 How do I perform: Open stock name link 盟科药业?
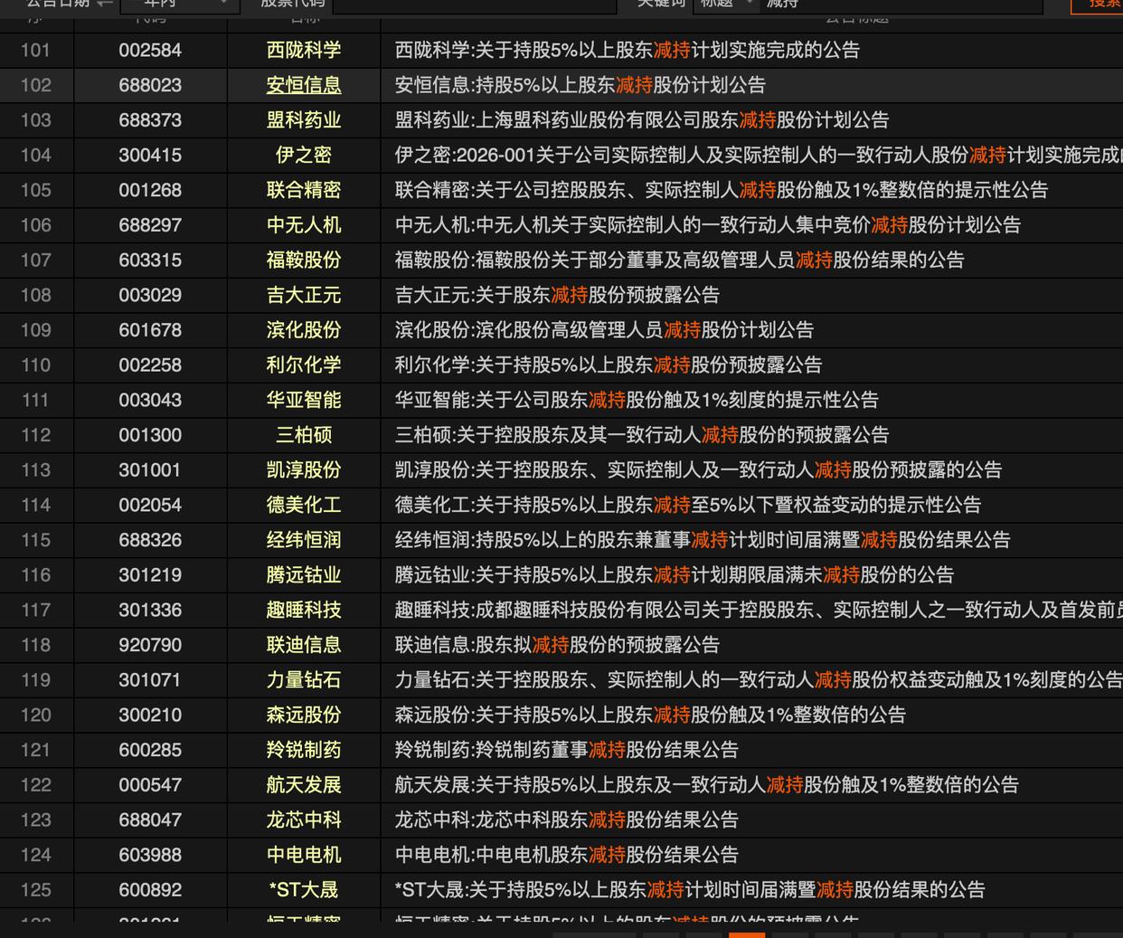[x=304, y=120]
